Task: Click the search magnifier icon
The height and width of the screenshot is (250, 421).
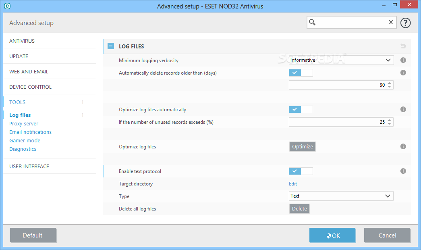Action: tap(312, 22)
